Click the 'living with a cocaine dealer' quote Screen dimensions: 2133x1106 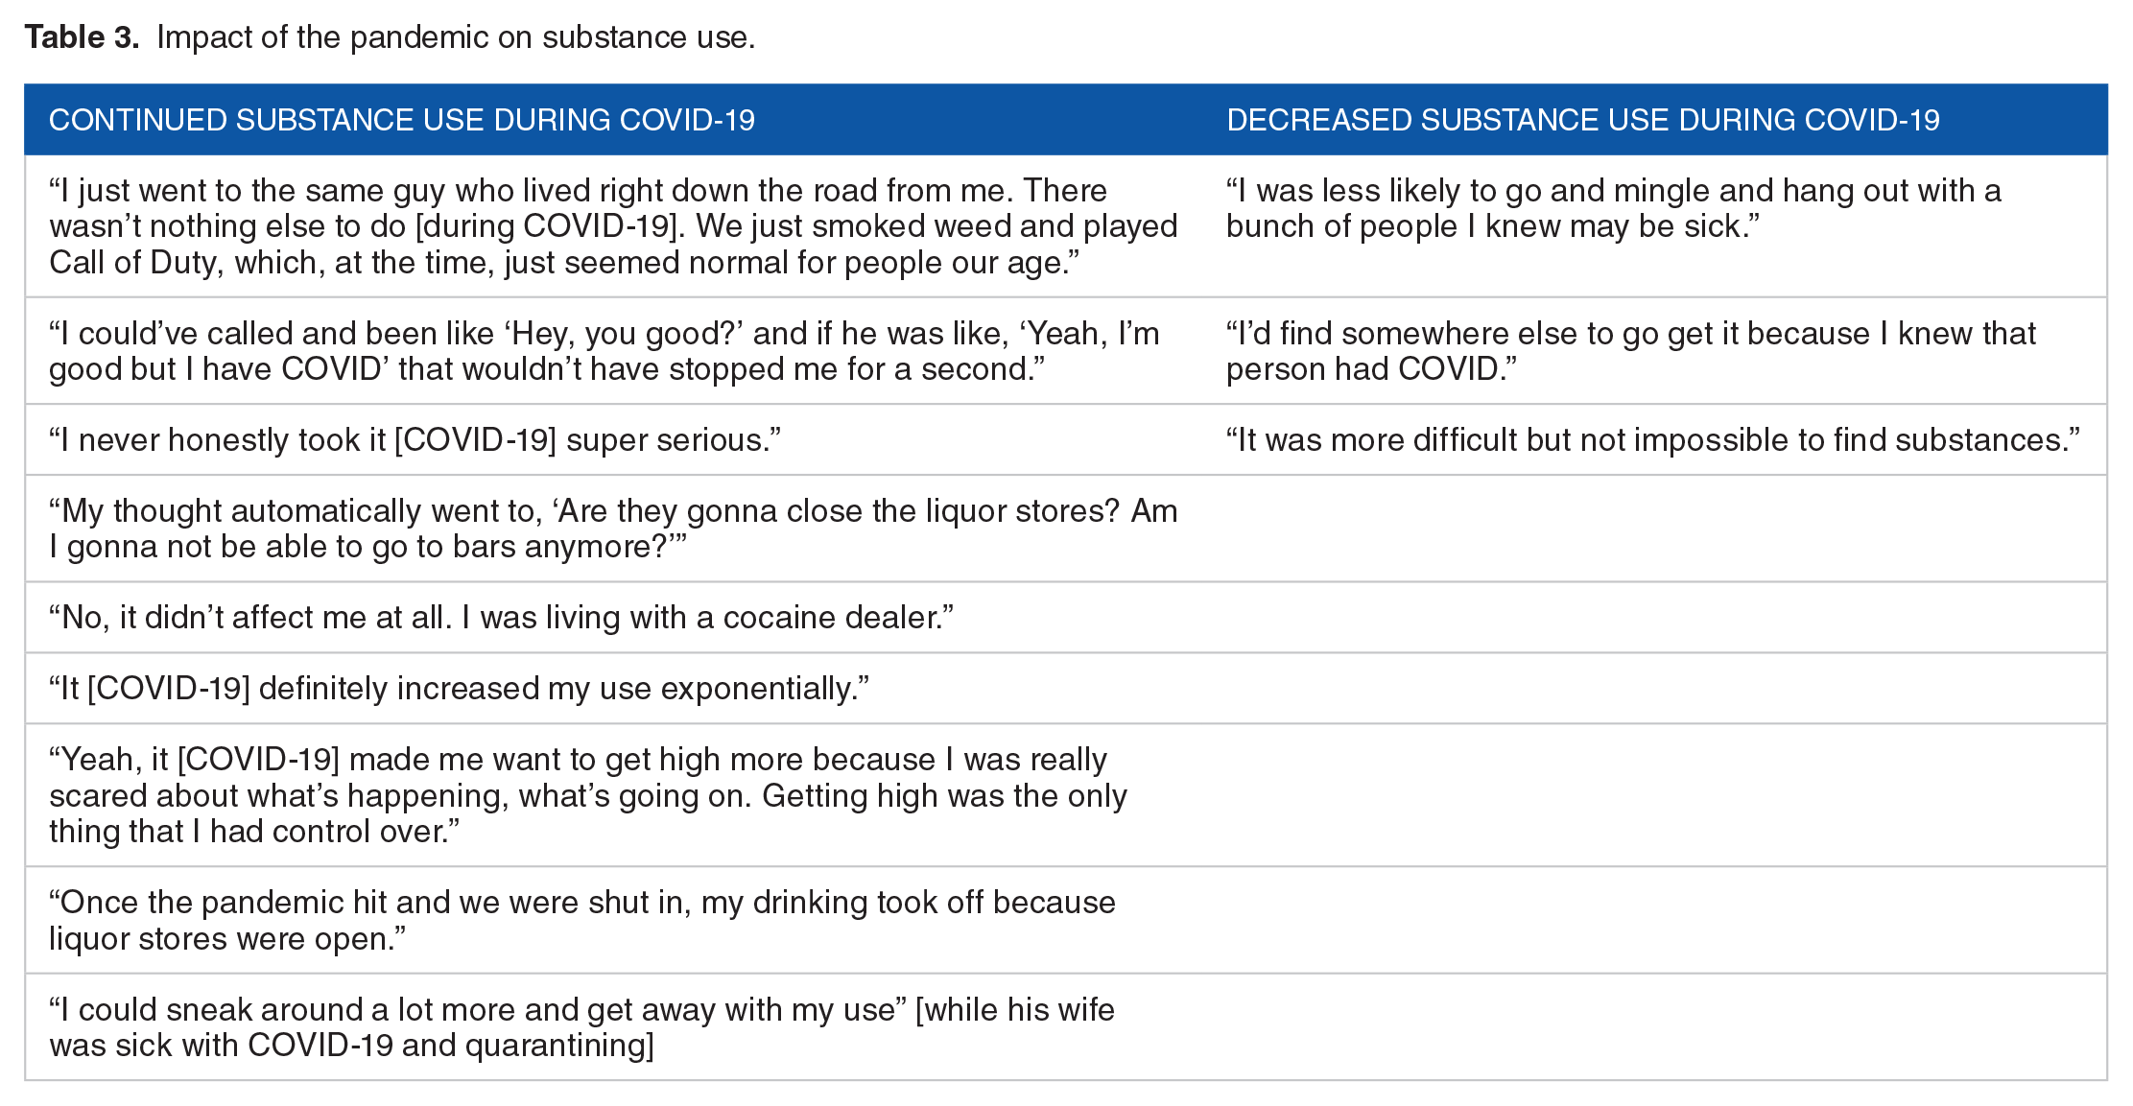501,618
